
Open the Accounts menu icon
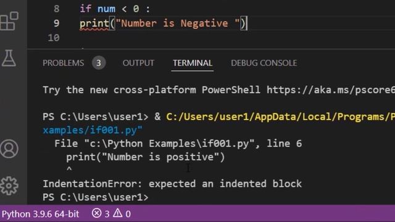tap(9, 149)
